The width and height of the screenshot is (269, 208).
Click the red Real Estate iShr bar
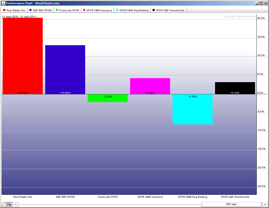[x=23, y=56]
